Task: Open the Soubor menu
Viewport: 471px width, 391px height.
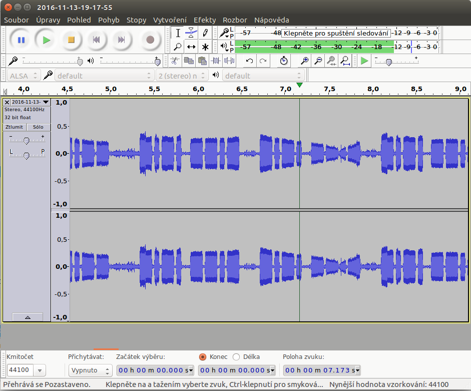Action: 16,20
